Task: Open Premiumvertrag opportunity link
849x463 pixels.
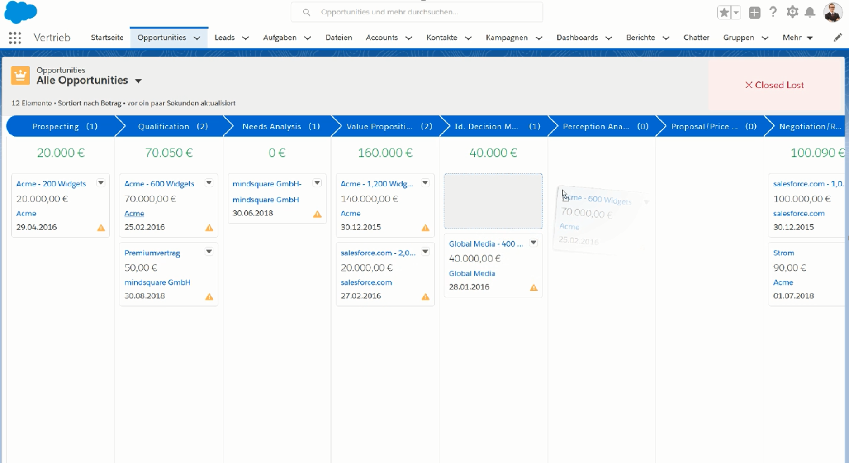Action: [152, 253]
